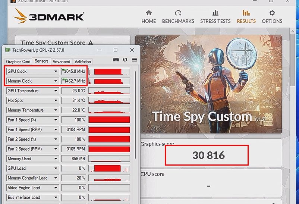Click the Time Spy Custom thumbnail image

(x=209, y=84)
